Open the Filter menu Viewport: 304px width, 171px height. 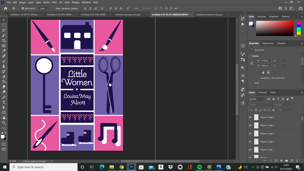pyautogui.click(x=54, y=2)
